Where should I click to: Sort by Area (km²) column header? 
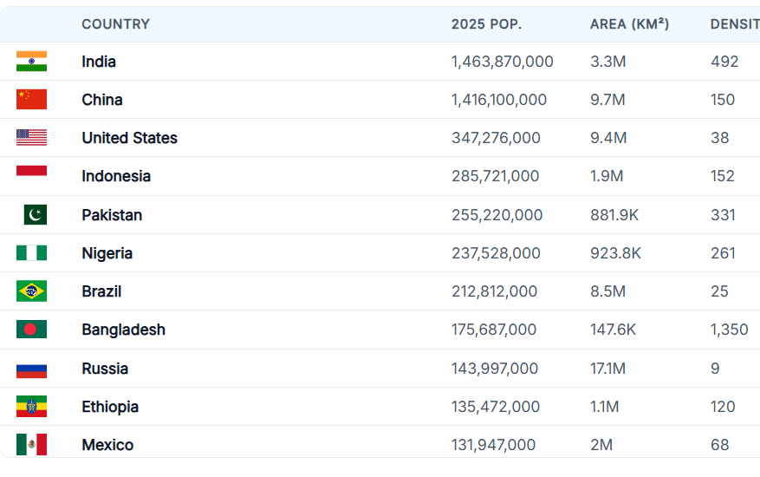[629, 24]
